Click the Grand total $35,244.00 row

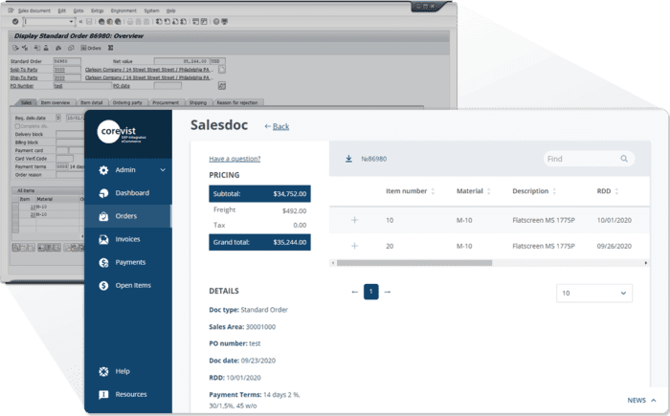click(x=259, y=242)
